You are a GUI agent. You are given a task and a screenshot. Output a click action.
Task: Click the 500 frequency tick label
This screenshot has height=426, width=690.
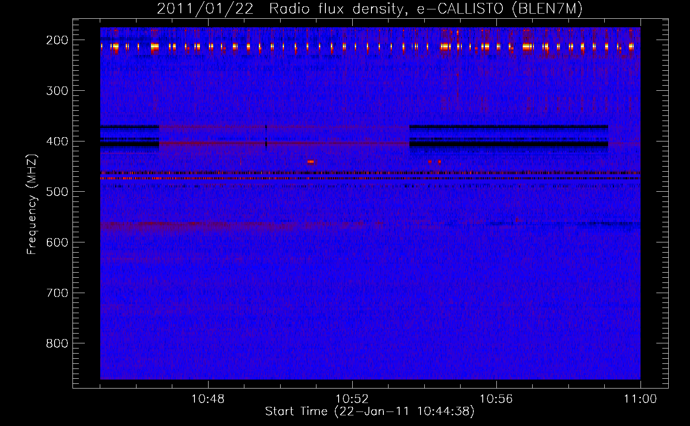[57, 192]
